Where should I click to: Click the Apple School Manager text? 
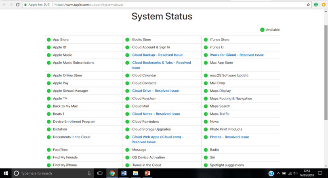(71, 91)
